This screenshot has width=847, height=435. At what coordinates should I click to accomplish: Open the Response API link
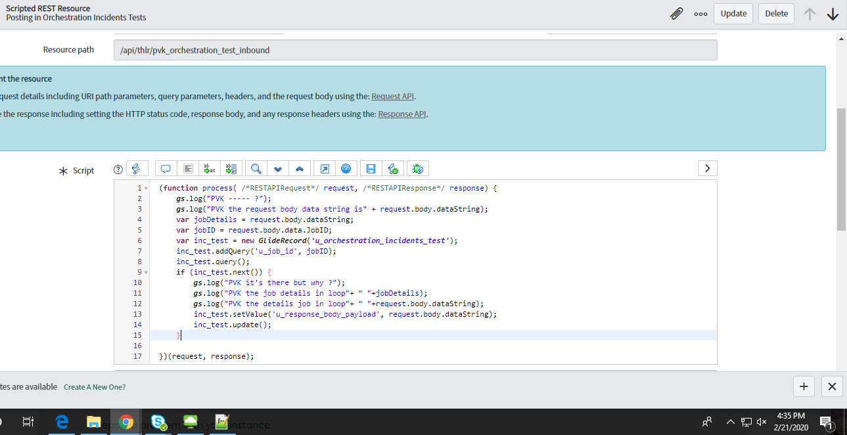tap(402, 114)
